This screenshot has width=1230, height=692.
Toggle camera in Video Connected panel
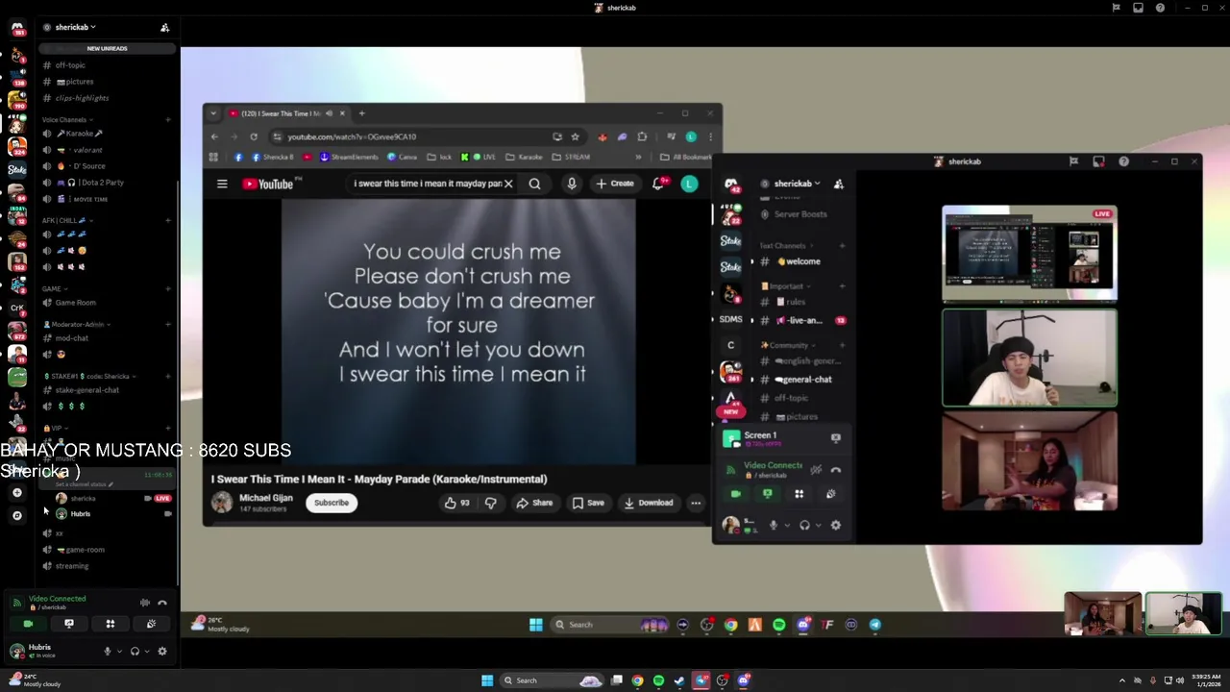pyautogui.click(x=28, y=624)
